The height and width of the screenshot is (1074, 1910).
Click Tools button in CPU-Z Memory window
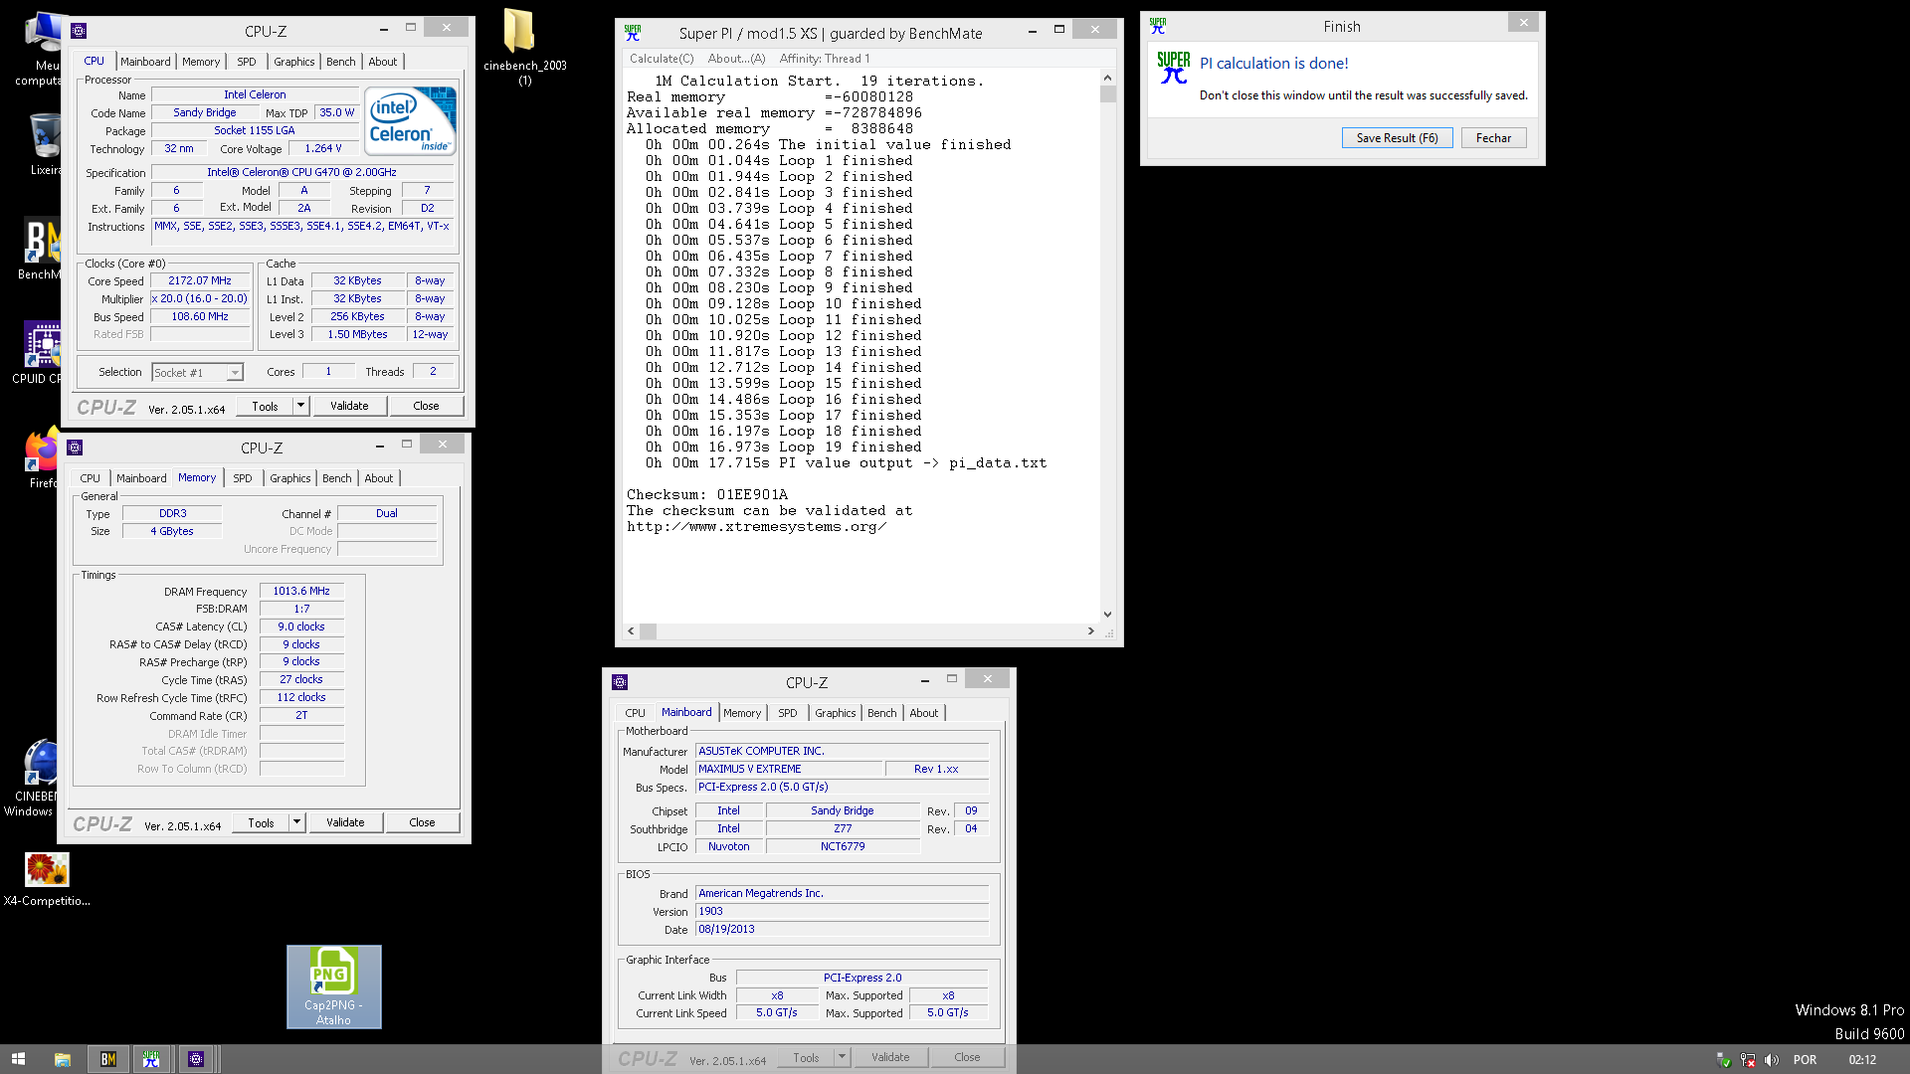pyautogui.click(x=262, y=822)
